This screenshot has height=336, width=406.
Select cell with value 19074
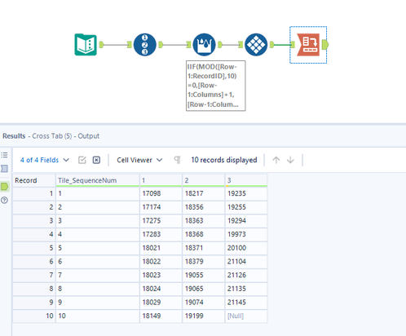tap(204, 303)
